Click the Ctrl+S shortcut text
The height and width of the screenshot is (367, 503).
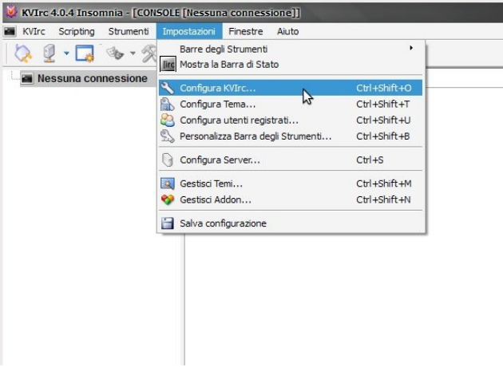pos(370,160)
